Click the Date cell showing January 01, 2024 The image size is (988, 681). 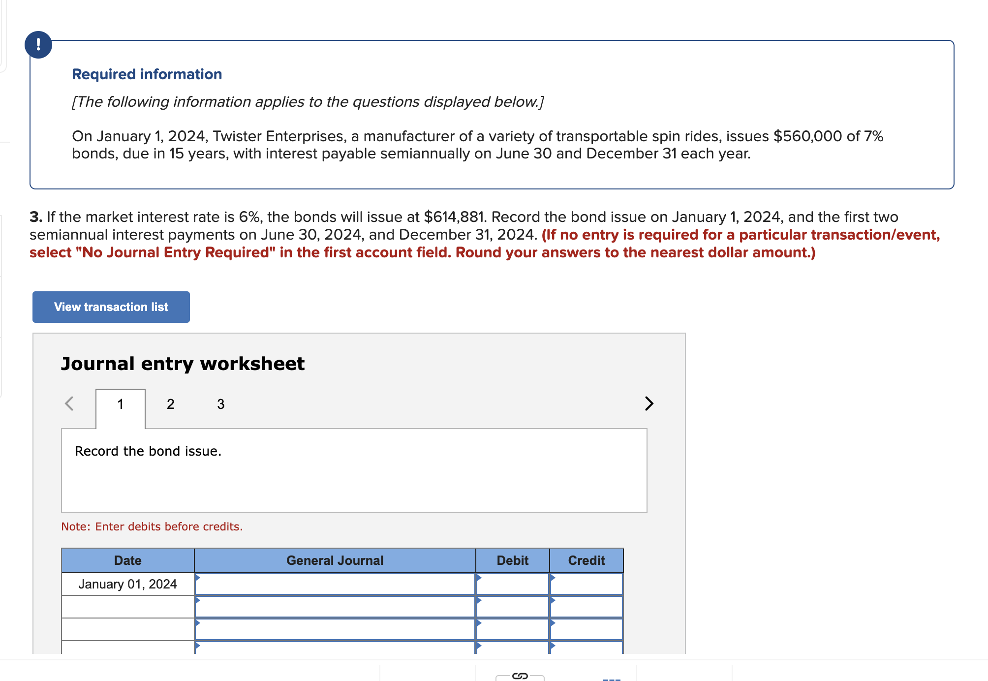[127, 584]
